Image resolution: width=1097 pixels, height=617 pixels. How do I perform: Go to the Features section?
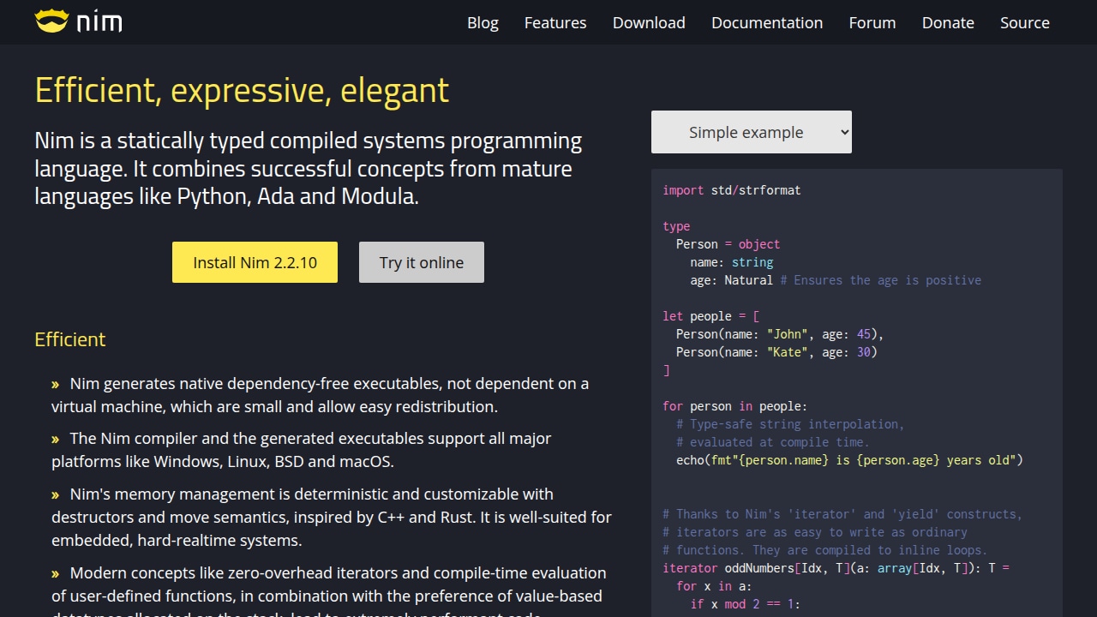(555, 22)
